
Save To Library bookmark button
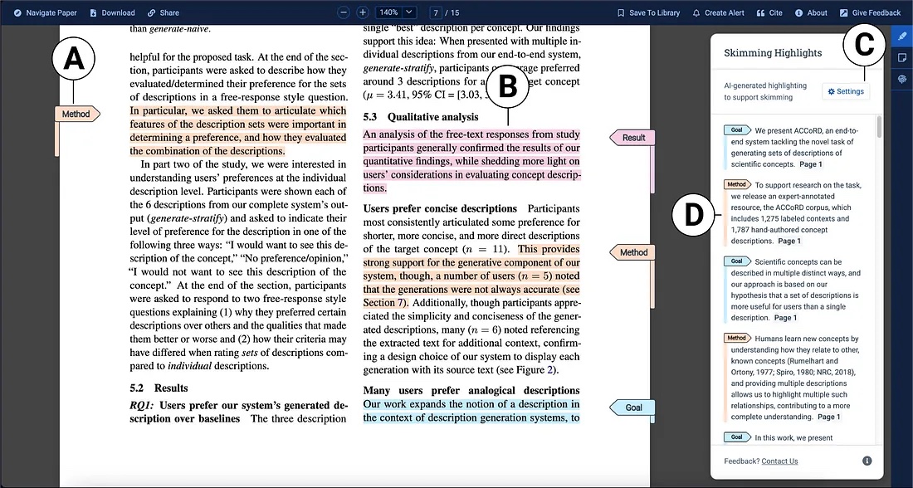648,12
